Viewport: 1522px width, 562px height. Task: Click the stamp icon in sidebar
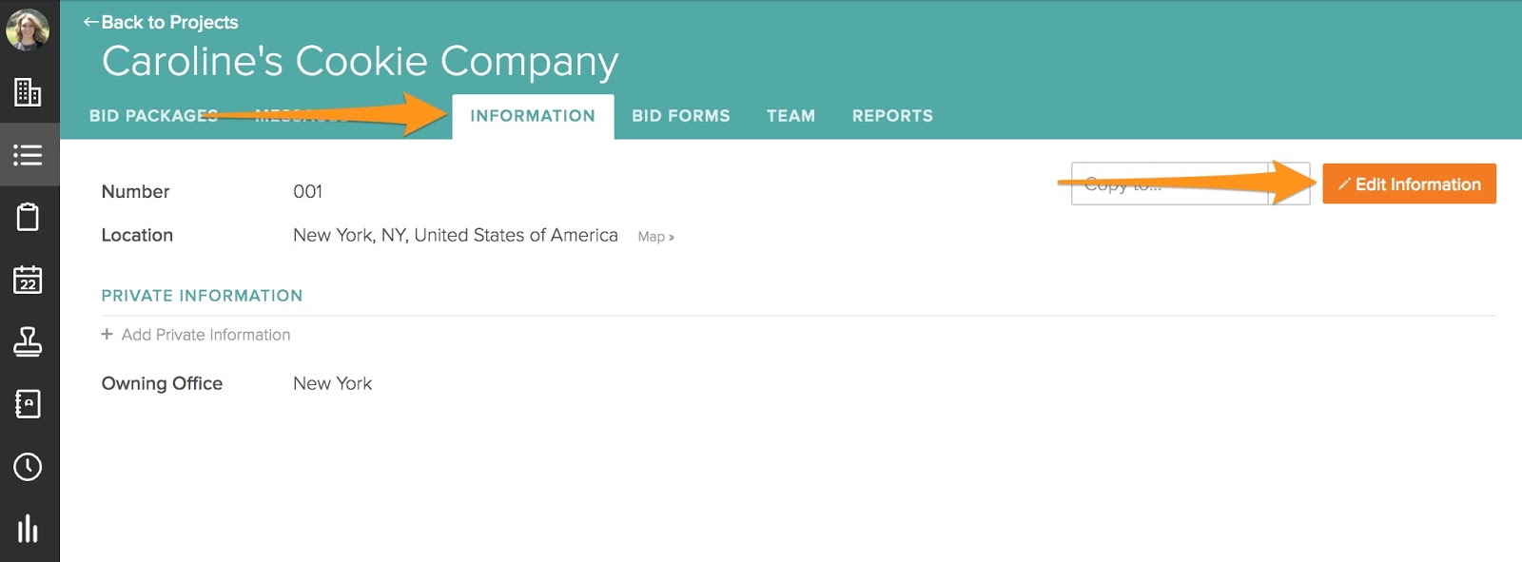pos(28,341)
